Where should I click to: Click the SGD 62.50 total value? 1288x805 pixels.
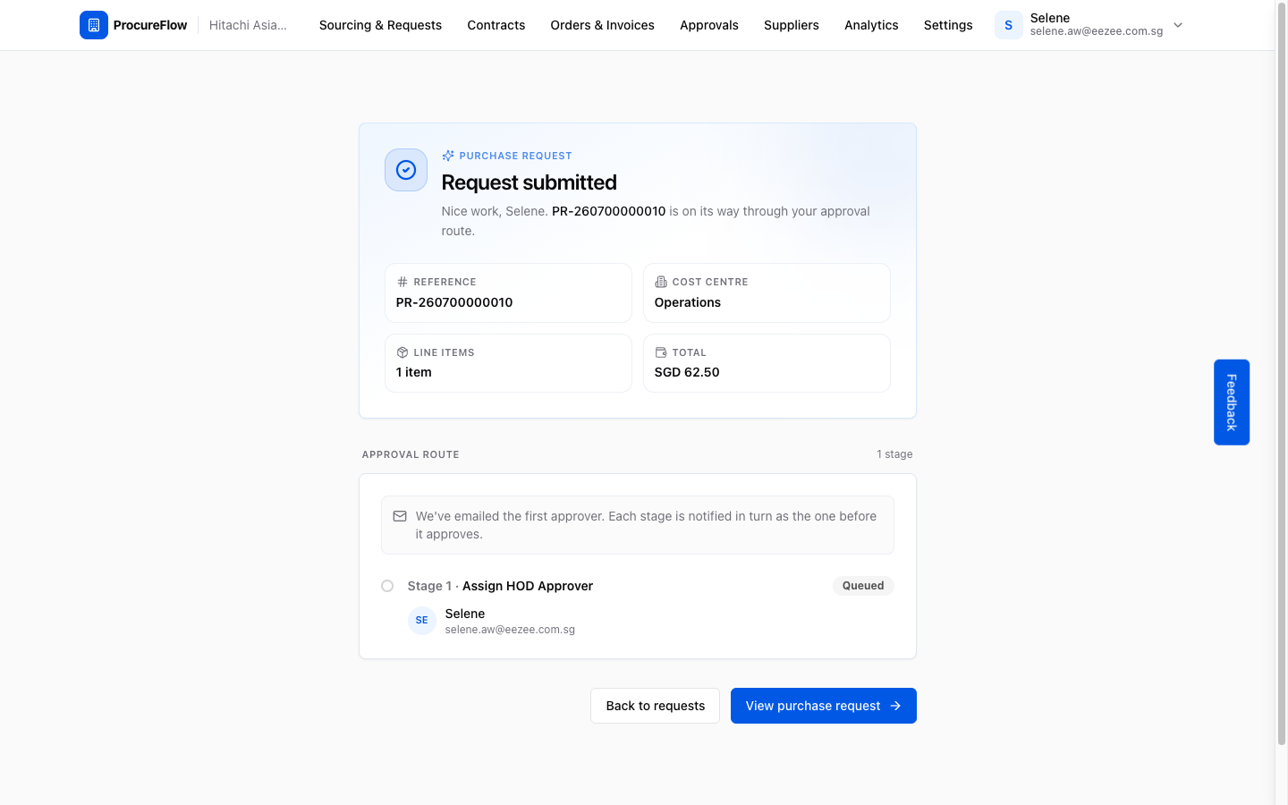pyautogui.click(x=687, y=372)
